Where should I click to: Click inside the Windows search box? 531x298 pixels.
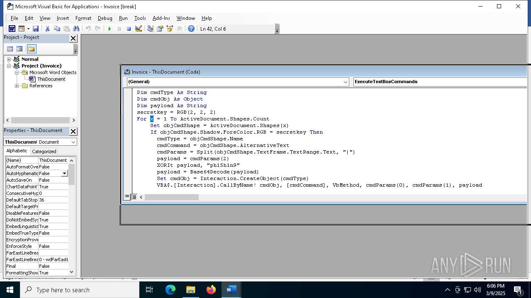coord(80,290)
